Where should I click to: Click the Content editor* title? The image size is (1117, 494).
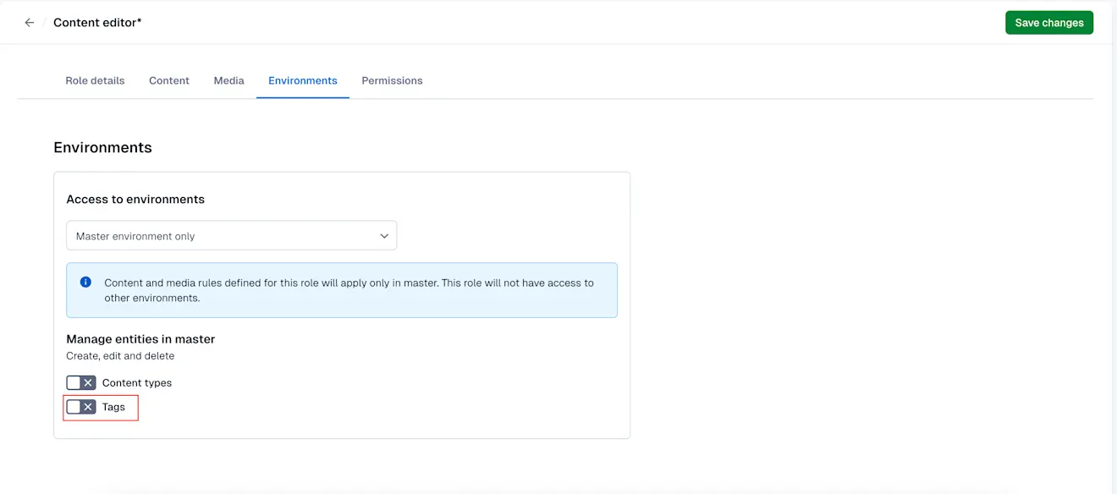pyautogui.click(x=97, y=23)
